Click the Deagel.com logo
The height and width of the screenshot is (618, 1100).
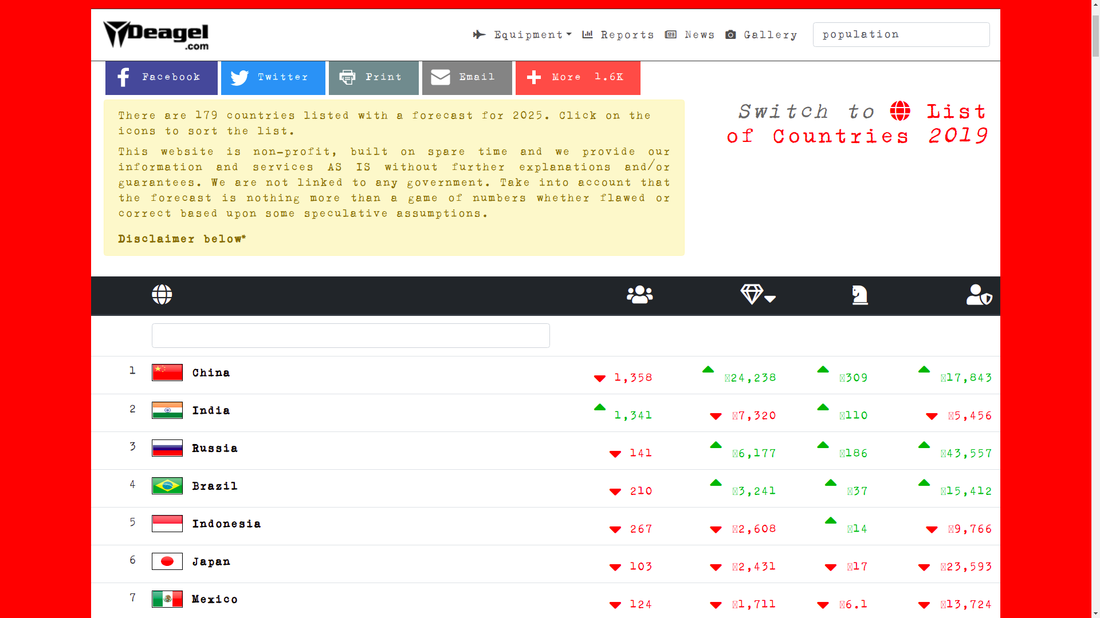coord(156,35)
